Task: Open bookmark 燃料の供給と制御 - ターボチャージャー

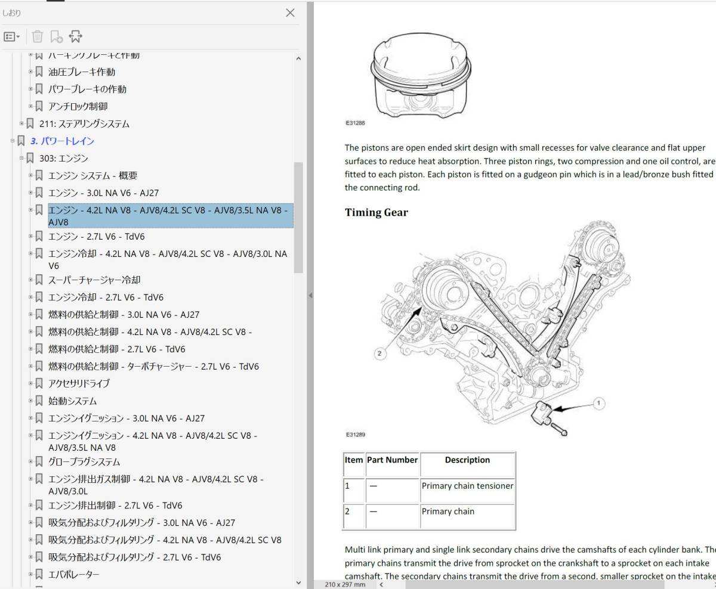Action: click(x=153, y=367)
